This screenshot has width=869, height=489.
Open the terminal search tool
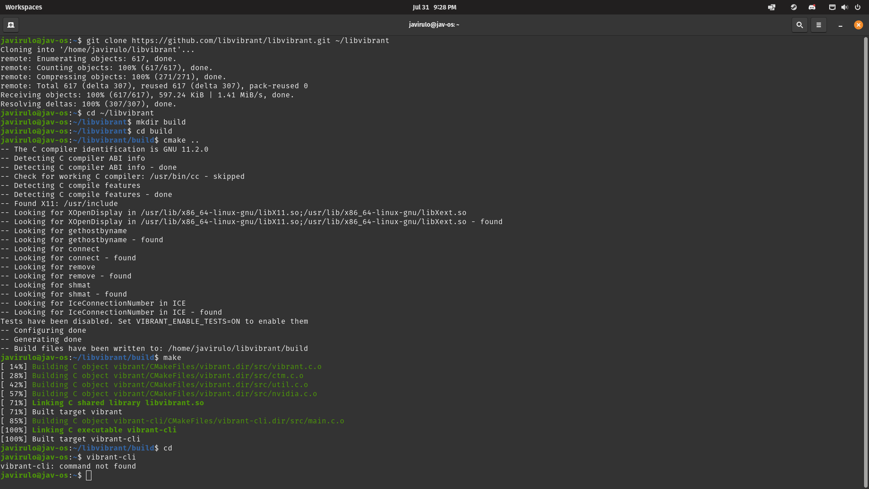coord(799,25)
